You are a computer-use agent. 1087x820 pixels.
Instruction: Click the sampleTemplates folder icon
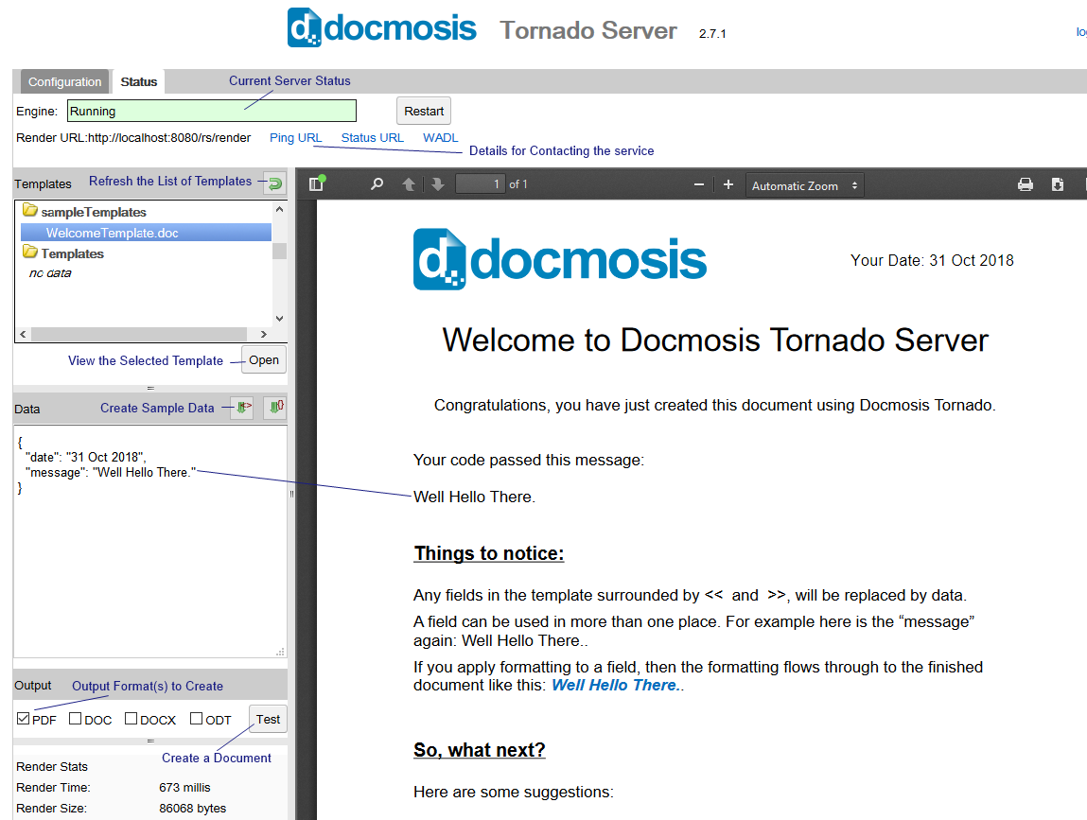tap(30, 210)
